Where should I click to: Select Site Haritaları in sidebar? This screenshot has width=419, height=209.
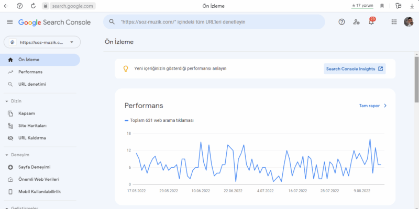[32, 126]
